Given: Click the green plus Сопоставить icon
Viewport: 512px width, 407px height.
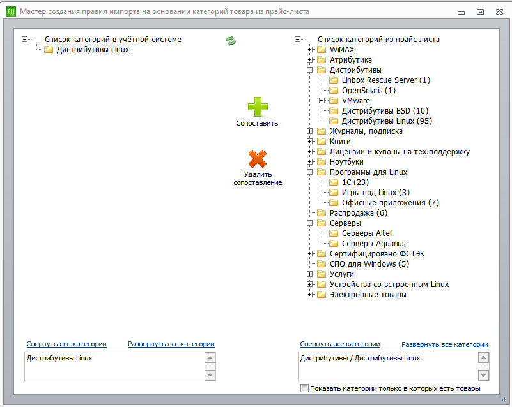Looking at the screenshot, I should tap(258, 107).
